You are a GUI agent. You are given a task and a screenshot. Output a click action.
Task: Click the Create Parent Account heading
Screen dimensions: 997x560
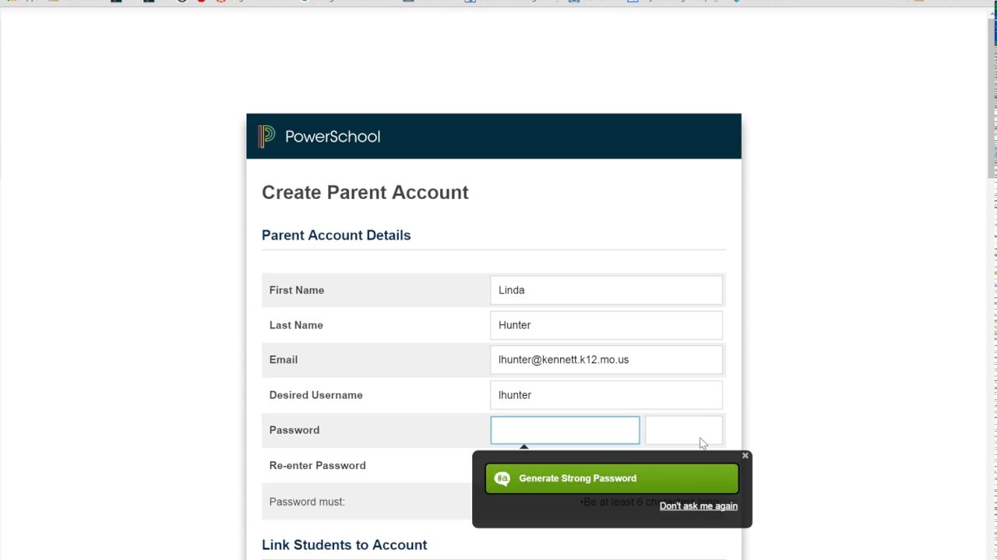(365, 192)
